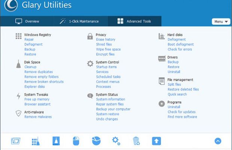Click Undo changes link
The width and height of the screenshot is (232, 150).
107,119
